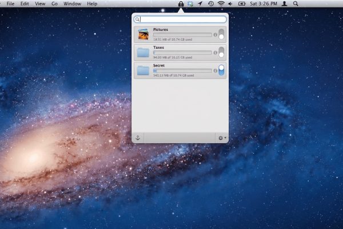Open the Edit menu
Viewport: 343px width, 229px height.
point(25,4)
